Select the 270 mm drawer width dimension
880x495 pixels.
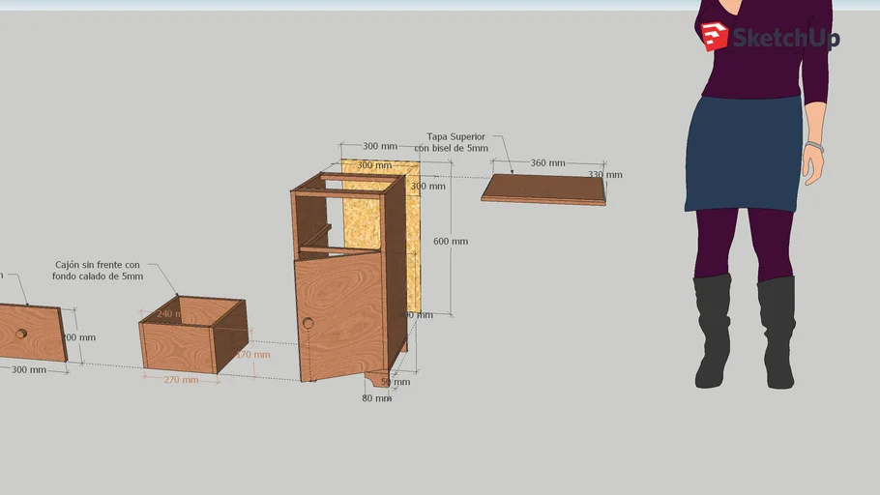(181, 380)
